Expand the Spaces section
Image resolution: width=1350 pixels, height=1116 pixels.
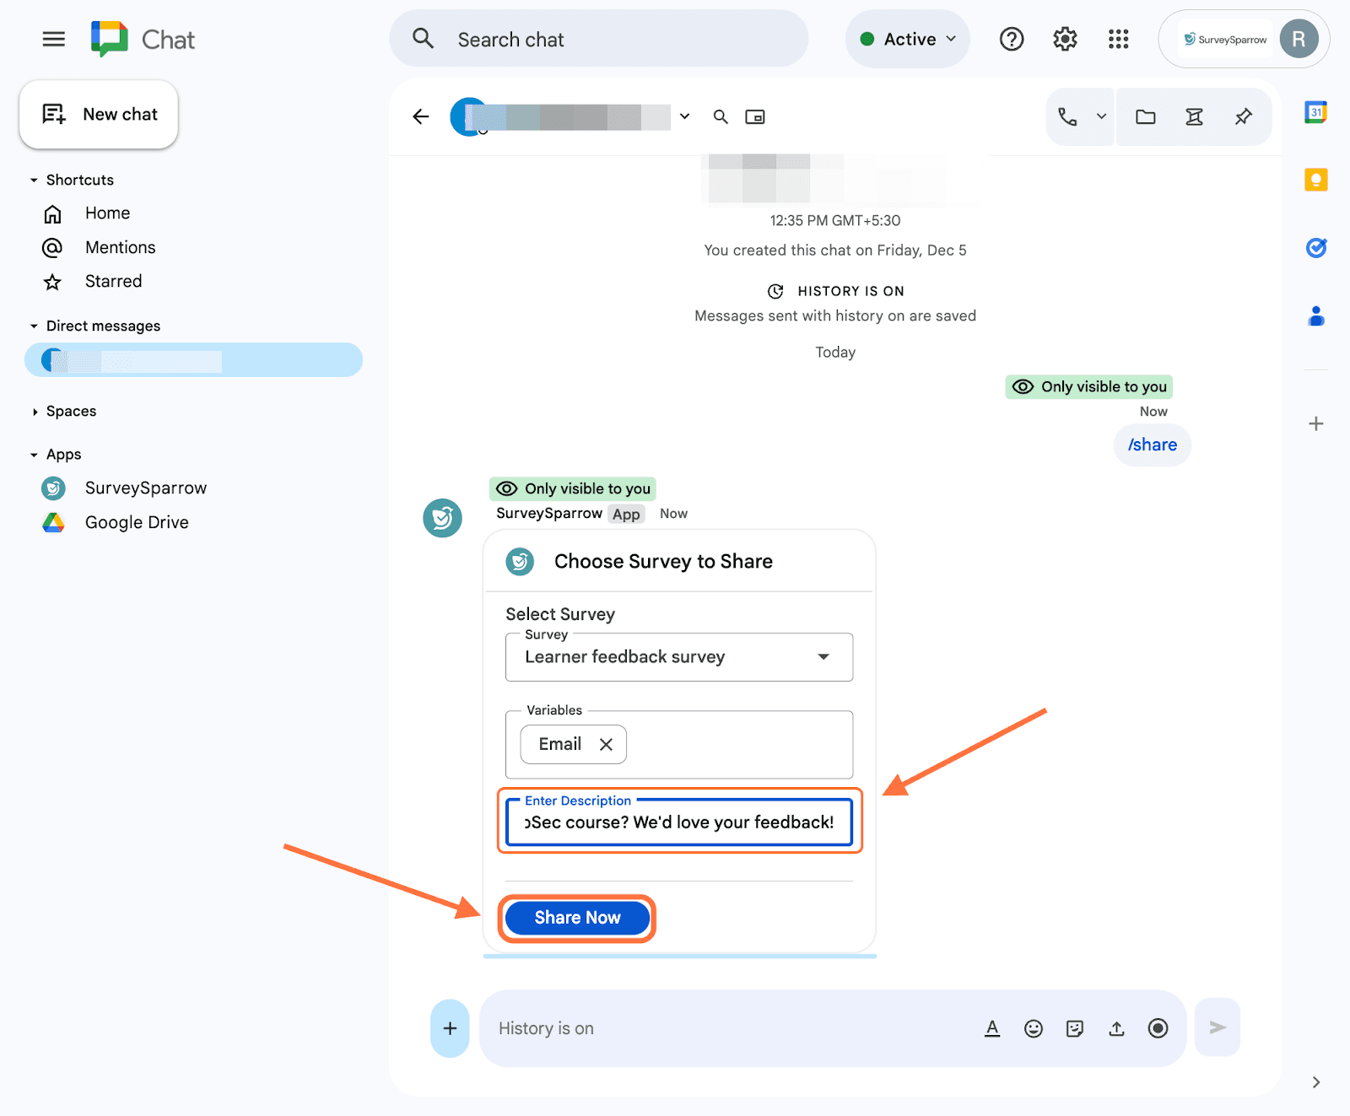[34, 412]
